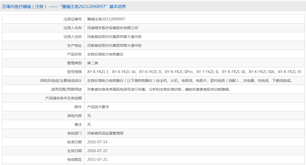The width and height of the screenshot is (306, 165).
Task: Click the document icon beside the page title
Action: pos(4,7)
